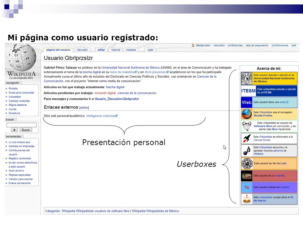Select the 'trasladar' tab
The height and width of the screenshot is (227, 303).
click(131, 50)
